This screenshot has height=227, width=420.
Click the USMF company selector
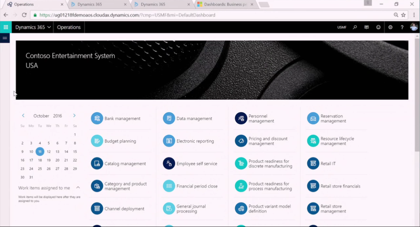coord(342,27)
